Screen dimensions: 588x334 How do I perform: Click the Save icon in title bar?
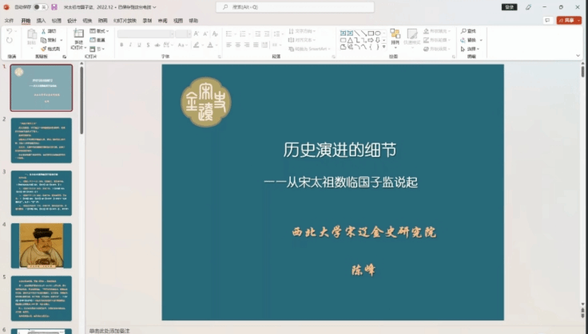54,7
